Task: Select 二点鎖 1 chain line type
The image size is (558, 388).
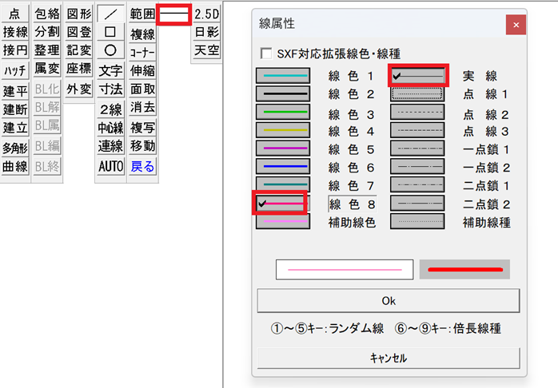Action: coord(417,184)
